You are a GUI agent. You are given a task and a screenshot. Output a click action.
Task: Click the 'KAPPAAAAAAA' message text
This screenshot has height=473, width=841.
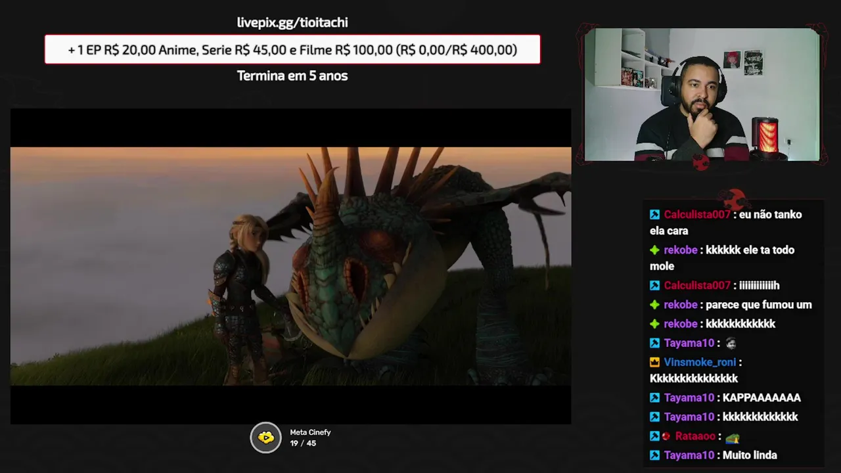pyautogui.click(x=761, y=397)
